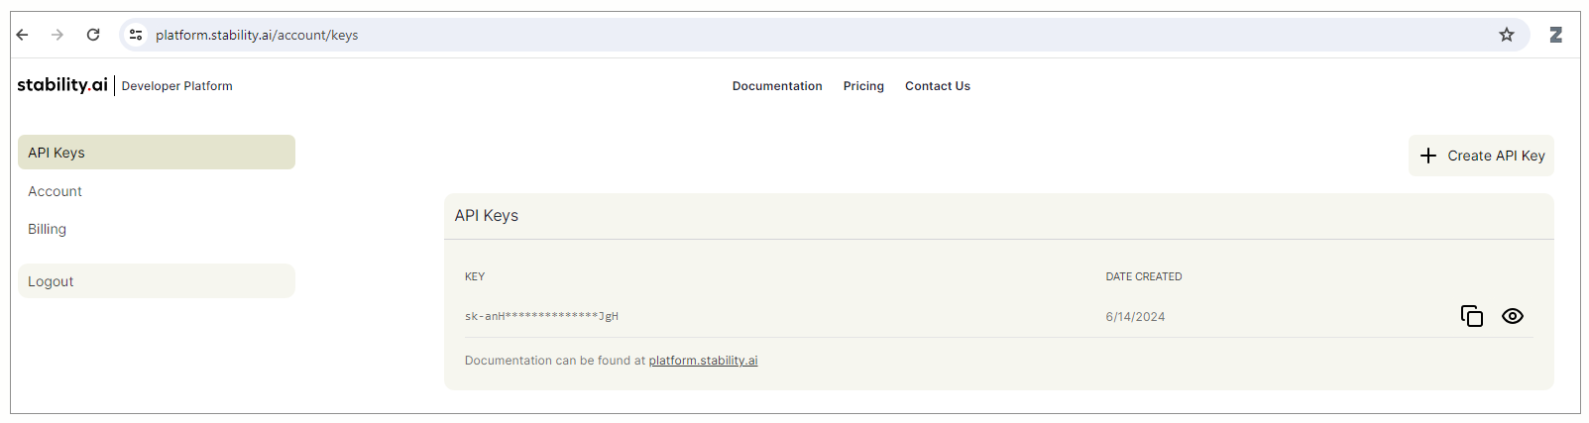This screenshot has width=1589, height=423.
Task: Open the Documentation page
Action: pyautogui.click(x=777, y=86)
